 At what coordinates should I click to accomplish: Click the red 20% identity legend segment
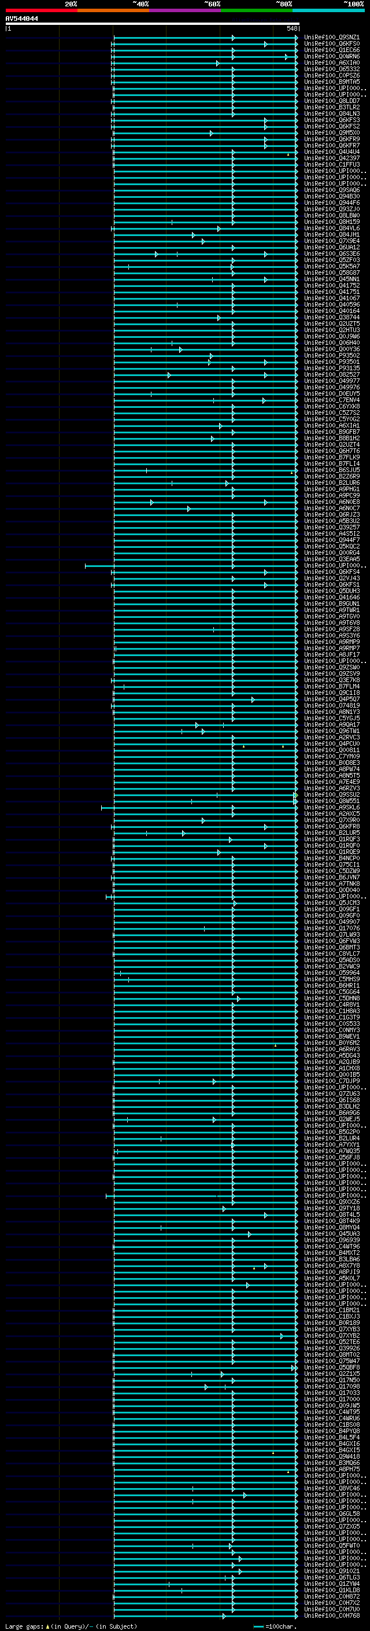pyautogui.click(x=41, y=10)
